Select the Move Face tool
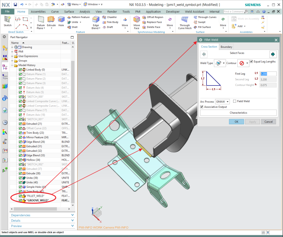The width and height of the screenshot is (283, 237). pos(137,23)
